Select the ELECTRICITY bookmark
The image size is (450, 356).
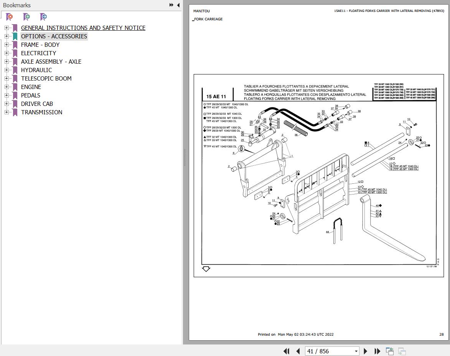pos(38,53)
